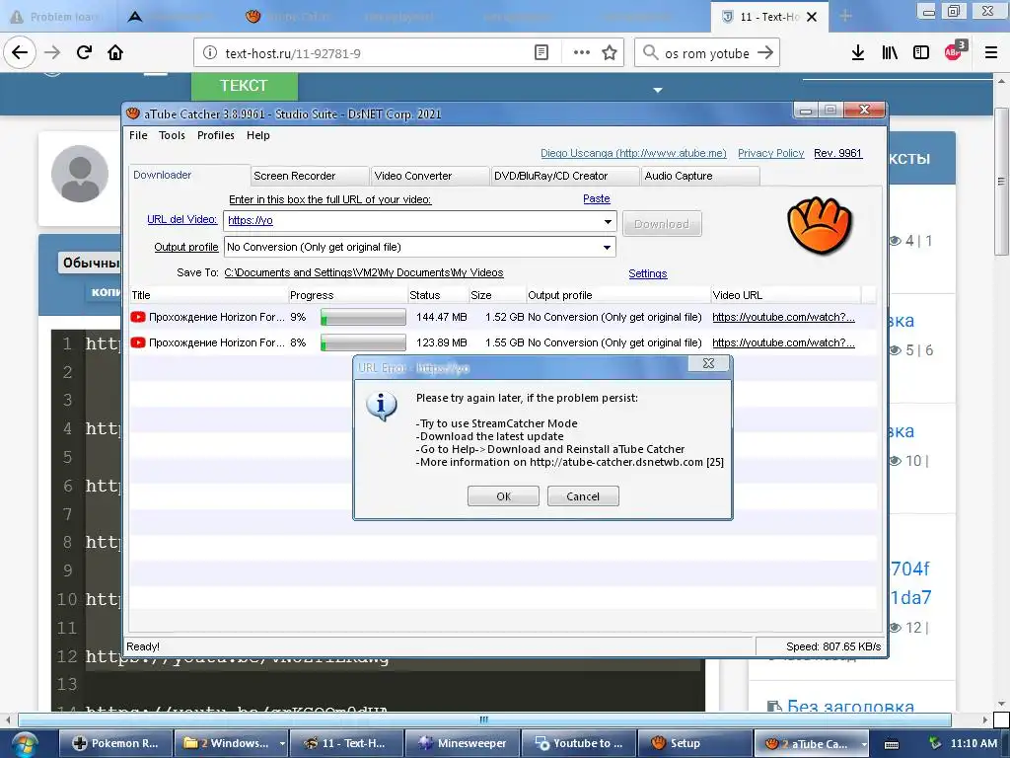1010x758 pixels.
Task: Toggle Firefox sidebar icon
Action: point(921,53)
